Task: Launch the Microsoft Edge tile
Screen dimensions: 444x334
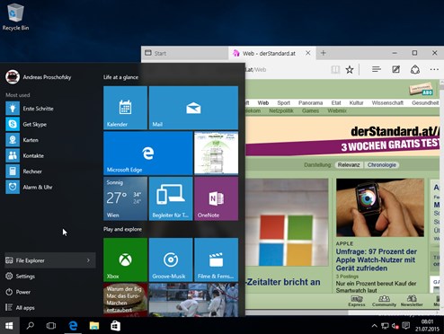Action: tap(148, 154)
